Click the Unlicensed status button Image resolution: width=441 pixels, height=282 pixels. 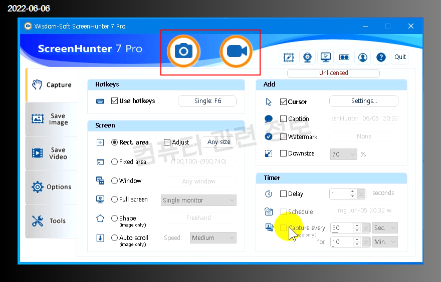[x=334, y=73]
